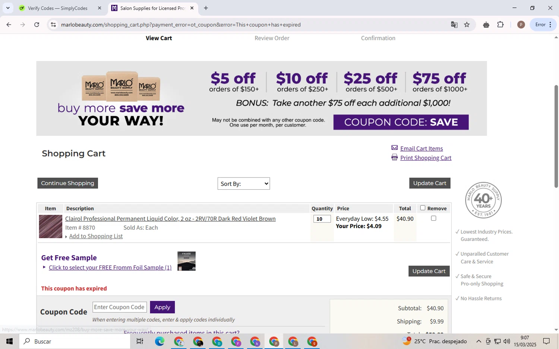
Task: Open the Sort By dropdown
Action: (244, 183)
